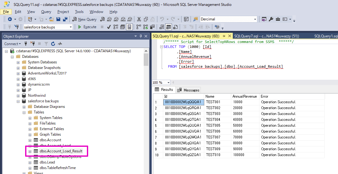338x174 pixels.
Task: Click the Properties wrench icon in toolbar
Action: pyautogui.click(x=271, y=19)
